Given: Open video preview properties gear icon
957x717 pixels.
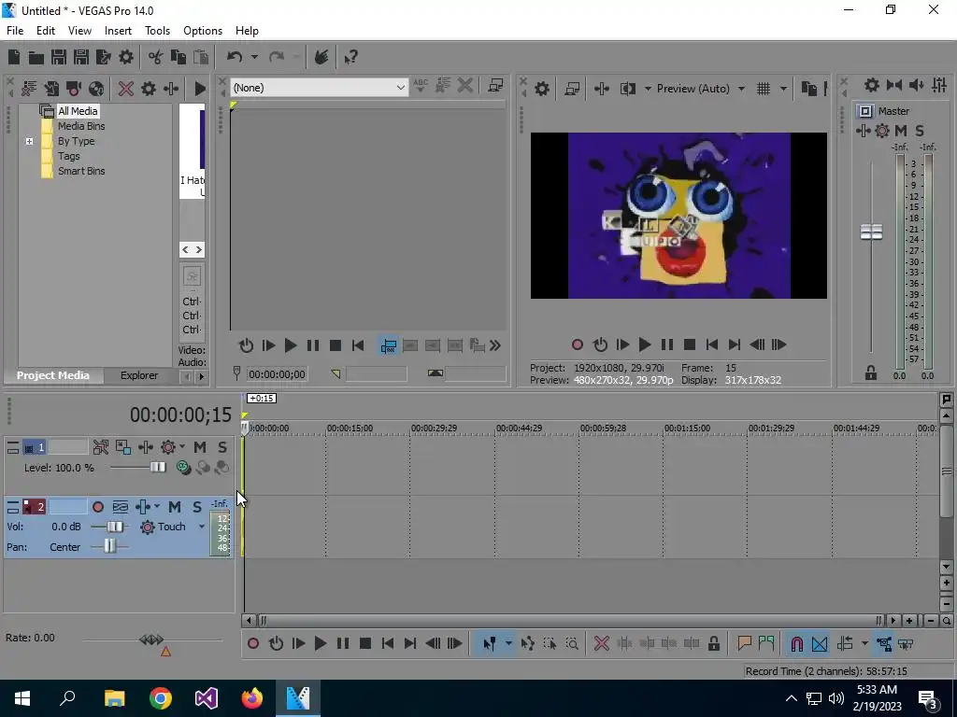Looking at the screenshot, I should 542,89.
